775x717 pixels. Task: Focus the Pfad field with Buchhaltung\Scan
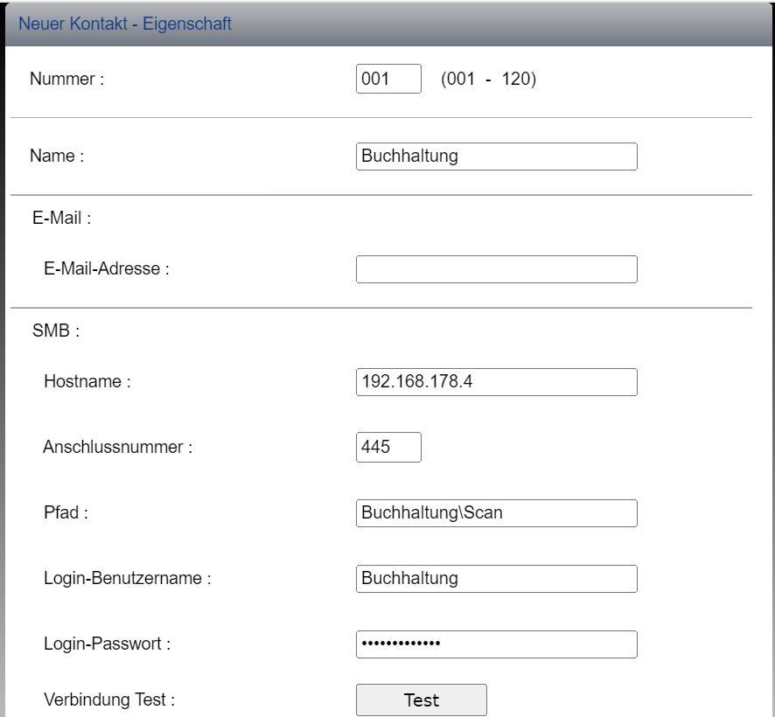point(496,513)
